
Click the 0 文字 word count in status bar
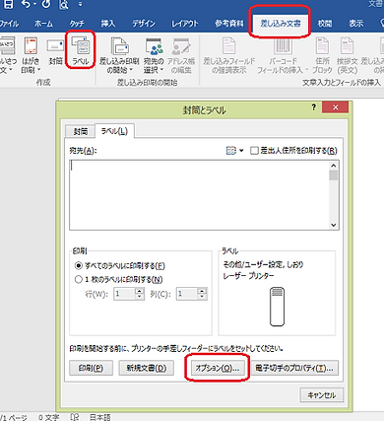click(48, 417)
